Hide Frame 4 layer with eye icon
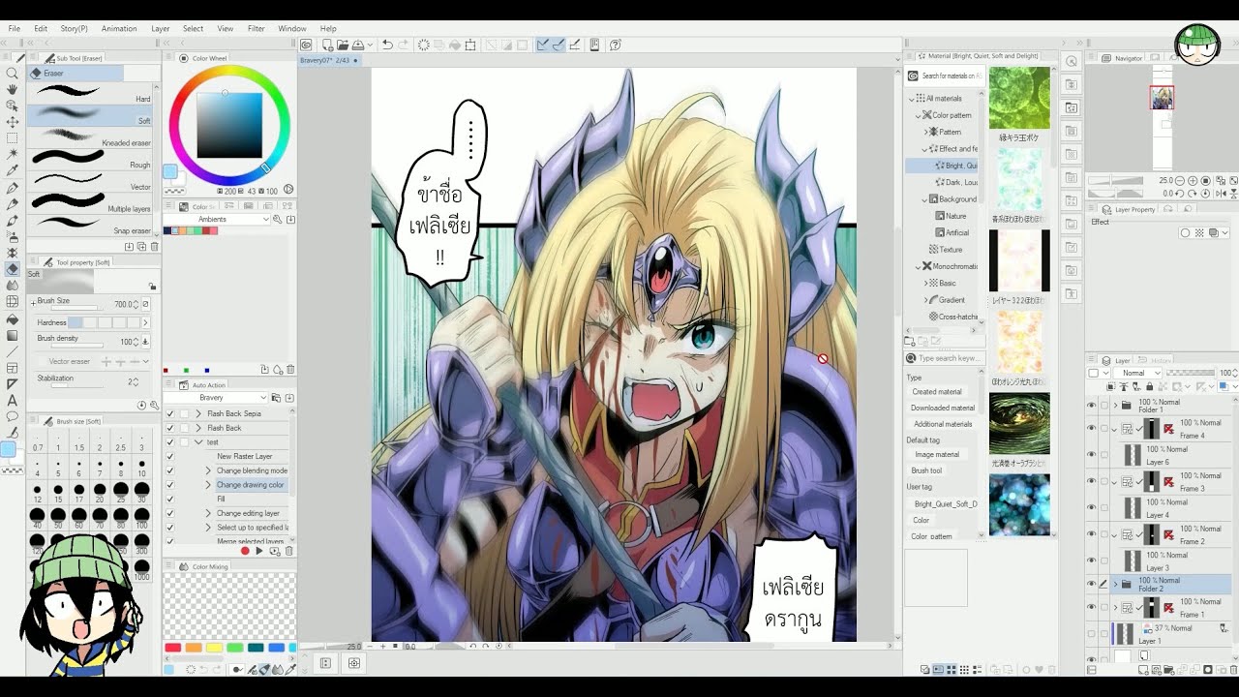This screenshot has width=1239, height=697. [x=1091, y=429]
